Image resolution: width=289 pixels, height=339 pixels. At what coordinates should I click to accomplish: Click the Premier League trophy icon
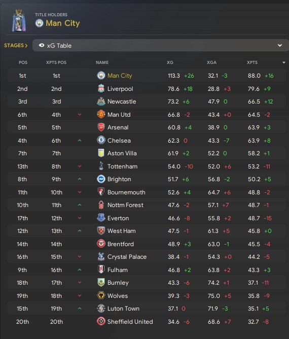(19, 20)
